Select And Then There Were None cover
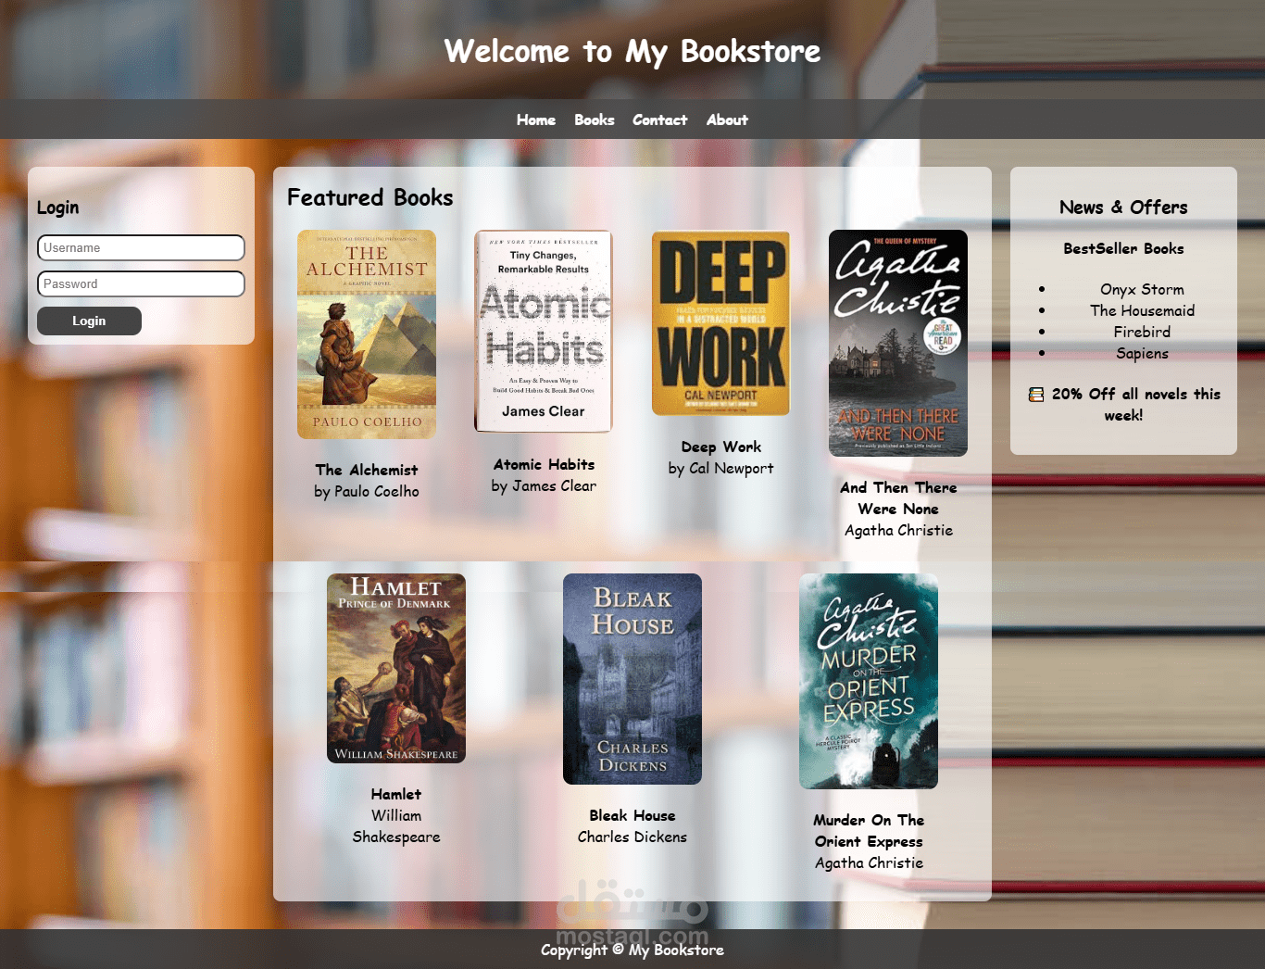This screenshot has width=1265, height=969. tap(898, 344)
